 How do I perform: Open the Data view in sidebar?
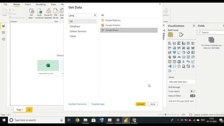point(3,33)
